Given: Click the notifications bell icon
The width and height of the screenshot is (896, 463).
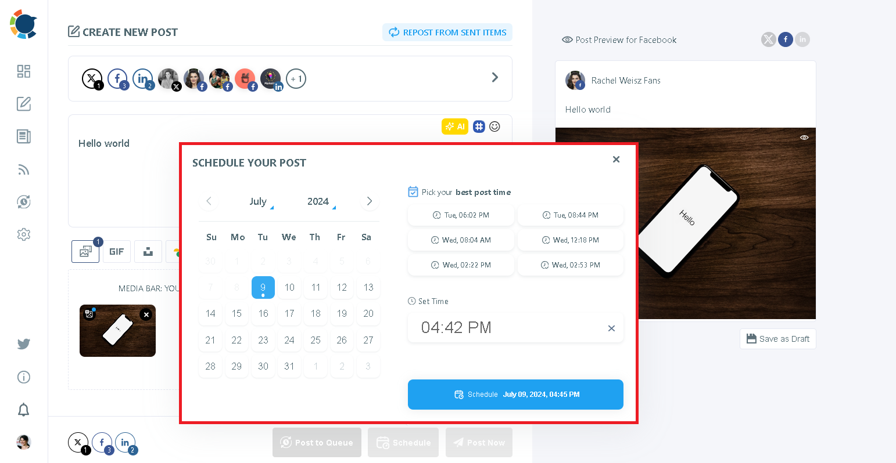Looking at the screenshot, I should click(x=24, y=410).
